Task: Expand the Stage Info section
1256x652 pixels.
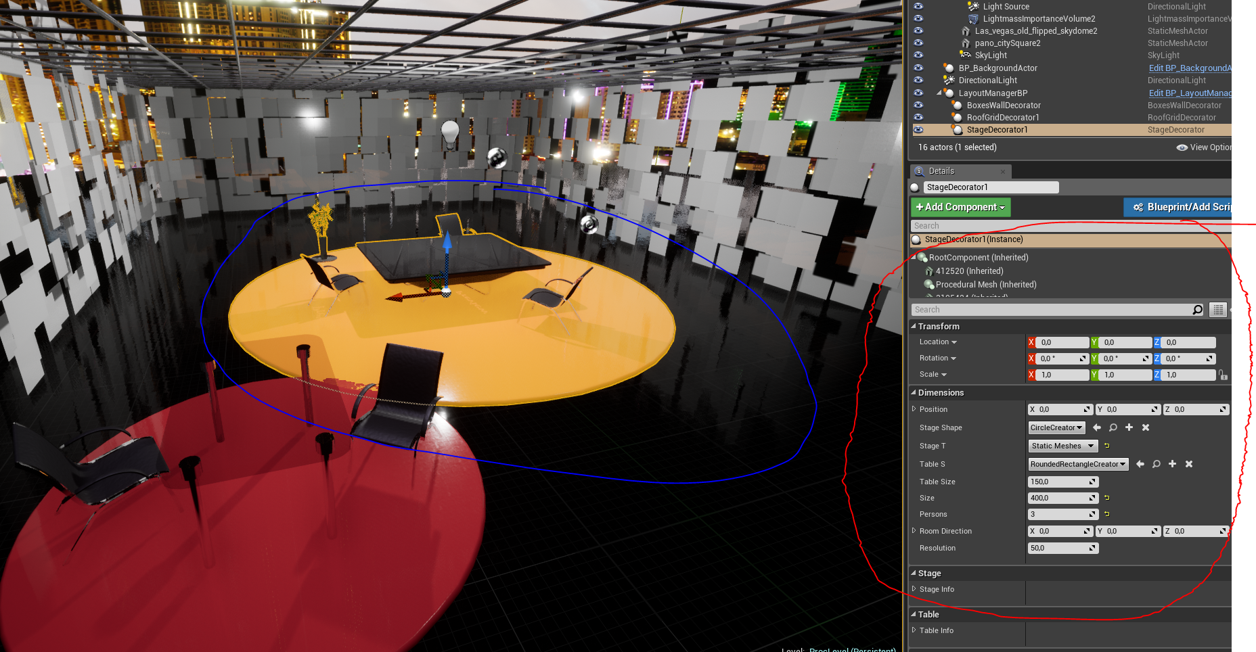Action: 914,589
